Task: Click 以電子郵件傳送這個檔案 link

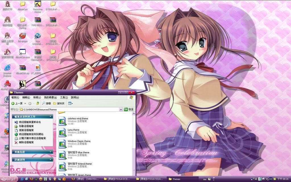Action: 32,138
